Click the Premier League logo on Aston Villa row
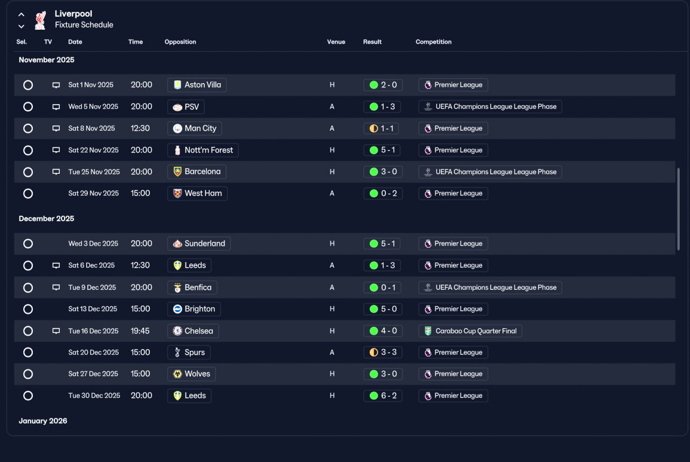 [x=428, y=85]
